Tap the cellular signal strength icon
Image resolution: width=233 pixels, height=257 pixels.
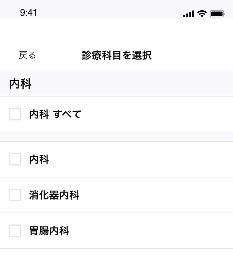pos(189,14)
